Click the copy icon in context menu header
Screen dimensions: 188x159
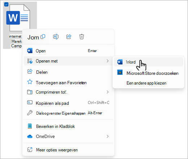43,36
